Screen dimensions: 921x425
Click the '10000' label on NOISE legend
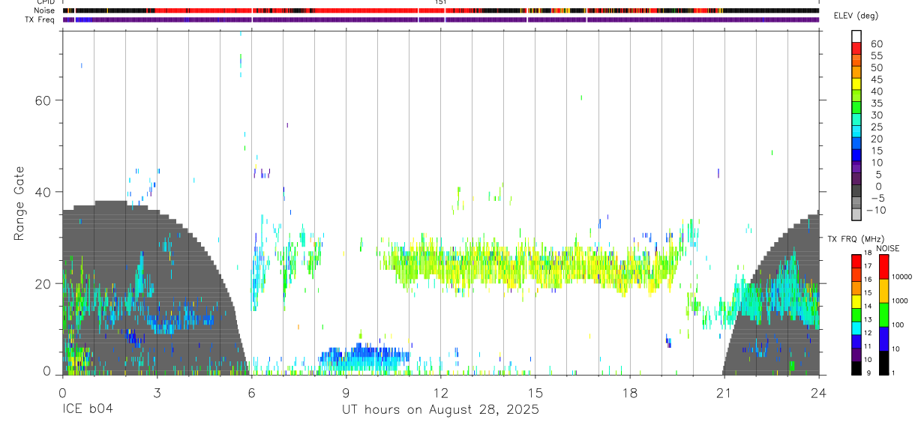(902, 277)
